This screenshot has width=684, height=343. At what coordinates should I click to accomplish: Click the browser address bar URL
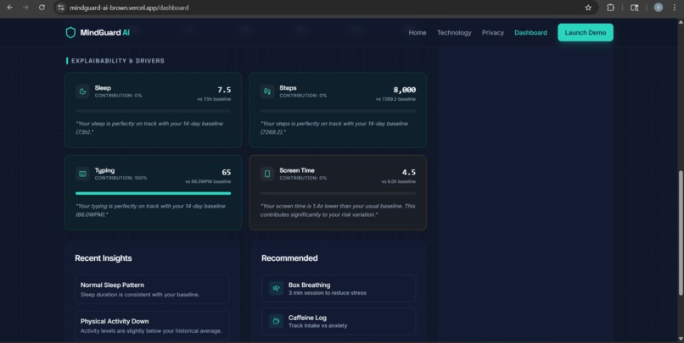[x=129, y=8]
